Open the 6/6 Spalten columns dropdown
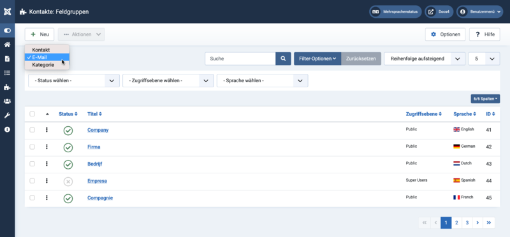Viewport: 510px width, 237px height. 485,99
